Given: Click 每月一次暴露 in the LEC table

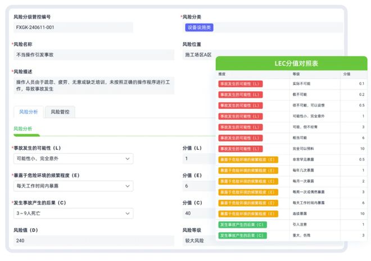Looking at the screenshot, I should click(304, 181).
